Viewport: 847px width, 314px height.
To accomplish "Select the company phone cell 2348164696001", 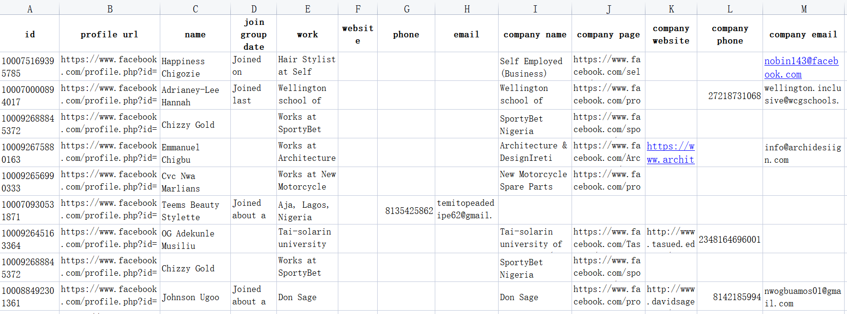I will tap(730, 239).
